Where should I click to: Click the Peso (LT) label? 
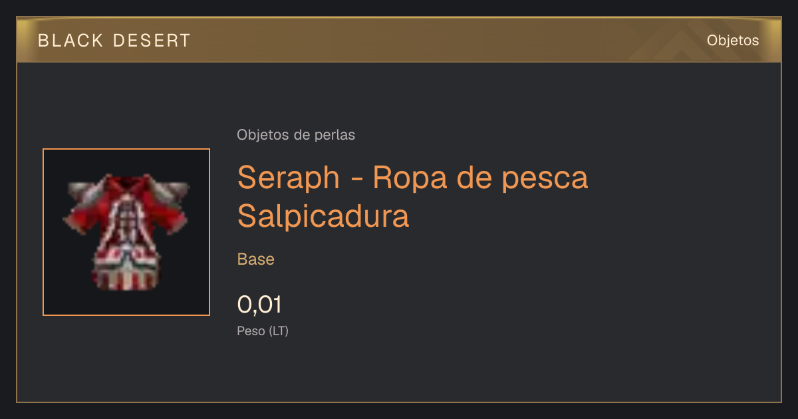(263, 331)
